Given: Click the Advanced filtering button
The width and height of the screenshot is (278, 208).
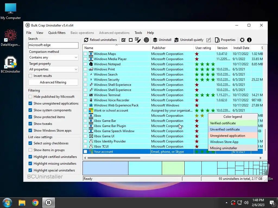Looking at the screenshot, I should pos(53,82).
